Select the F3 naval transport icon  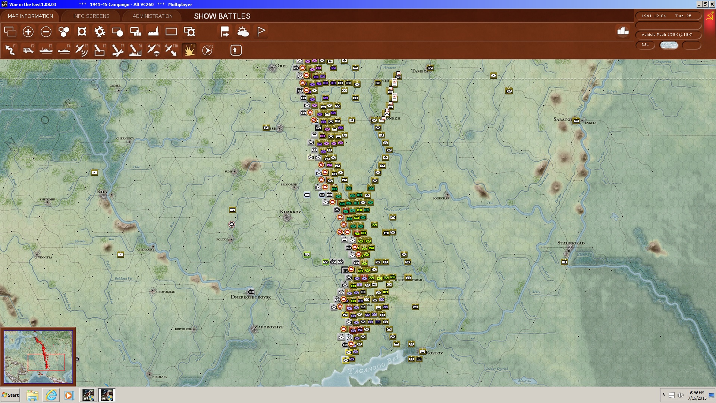point(46,50)
